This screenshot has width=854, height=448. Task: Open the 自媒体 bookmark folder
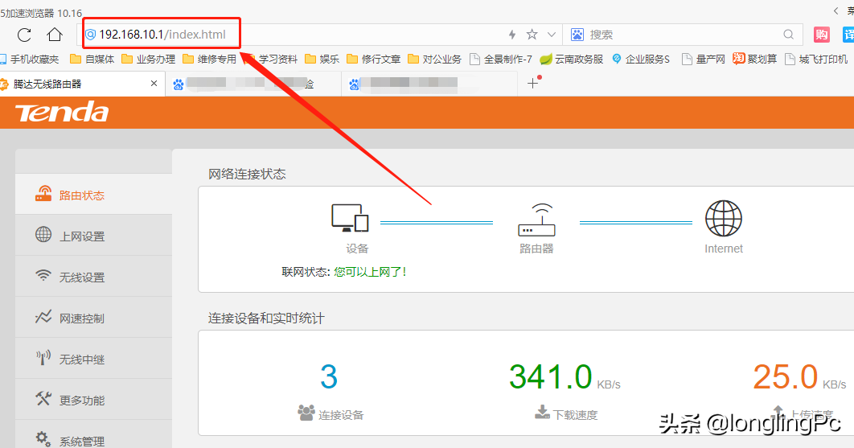pyautogui.click(x=92, y=59)
